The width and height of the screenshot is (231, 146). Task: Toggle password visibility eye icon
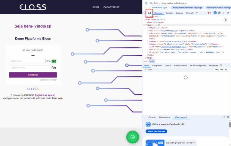(x=54, y=68)
